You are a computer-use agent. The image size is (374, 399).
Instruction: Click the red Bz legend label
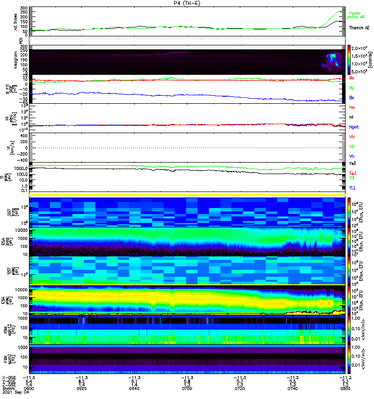(x=352, y=78)
